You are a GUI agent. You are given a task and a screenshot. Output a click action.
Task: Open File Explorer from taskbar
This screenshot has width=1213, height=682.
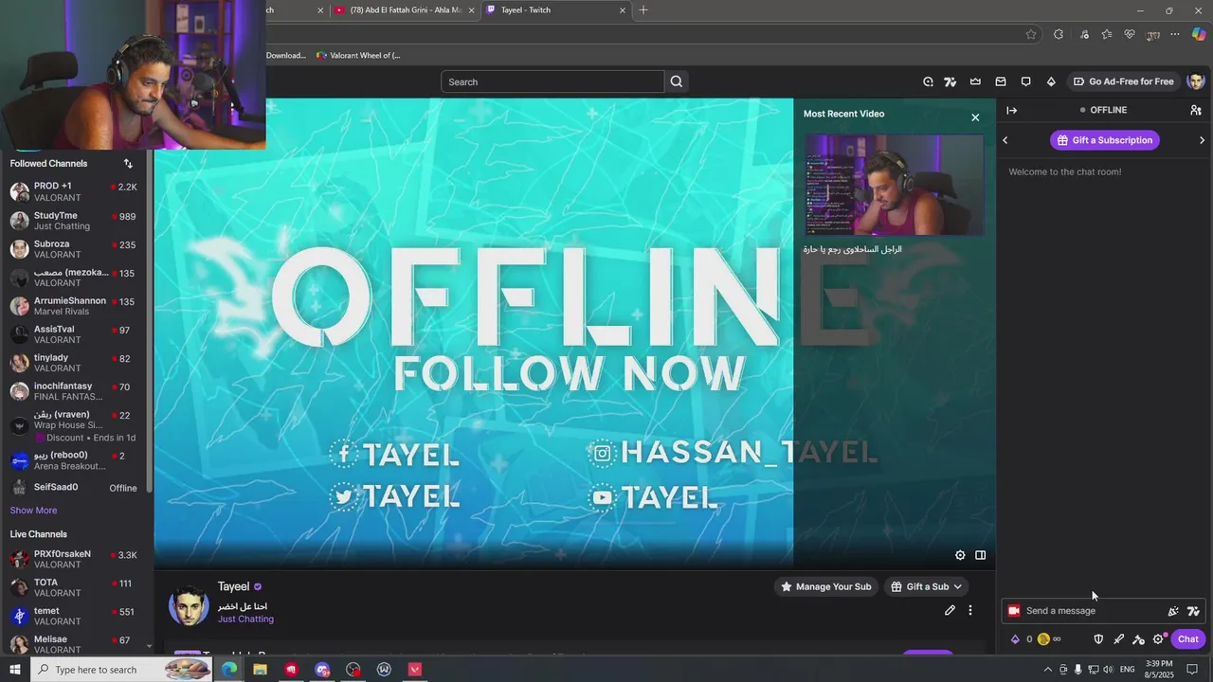[260, 670]
